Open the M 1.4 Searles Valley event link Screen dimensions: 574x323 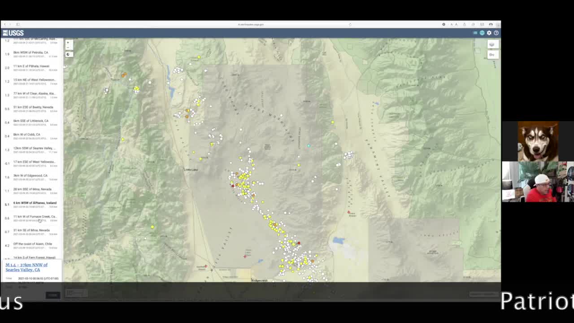tap(26, 267)
